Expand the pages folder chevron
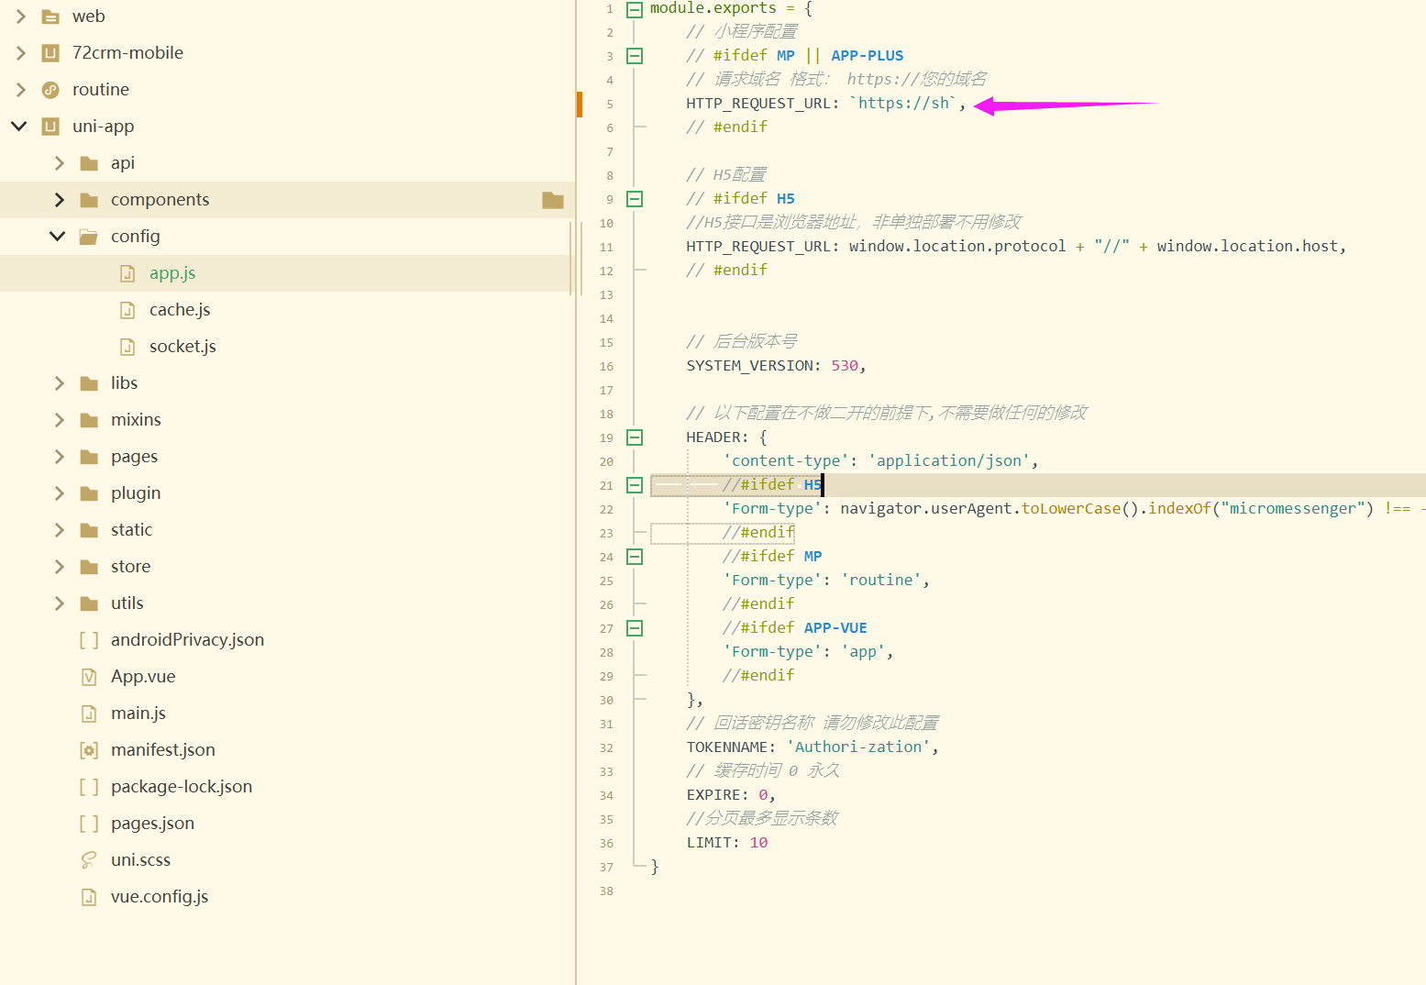 point(59,457)
